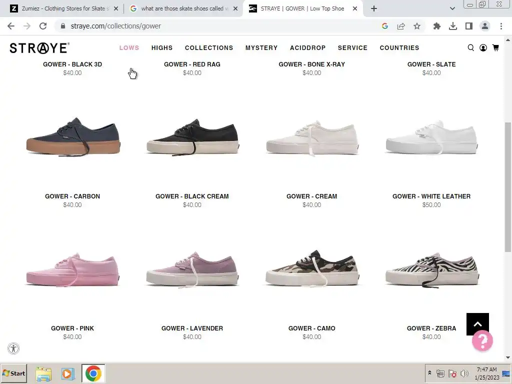Open GOWER - CARBON title link
Image resolution: width=512 pixels, height=384 pixels.
point(72,196)
